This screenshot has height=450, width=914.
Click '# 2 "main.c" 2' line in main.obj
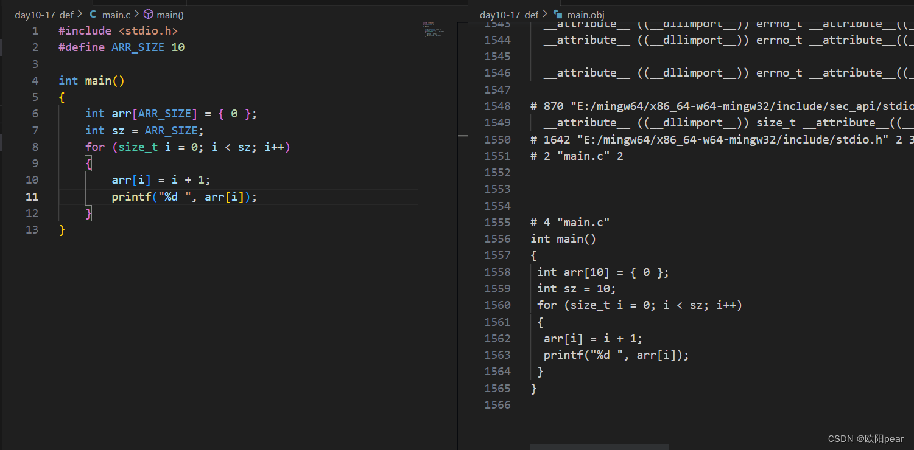click(577, 156)
